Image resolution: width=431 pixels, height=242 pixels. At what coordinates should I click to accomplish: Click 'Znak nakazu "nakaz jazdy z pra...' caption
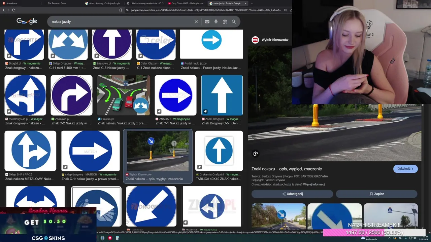click(123, 123)
